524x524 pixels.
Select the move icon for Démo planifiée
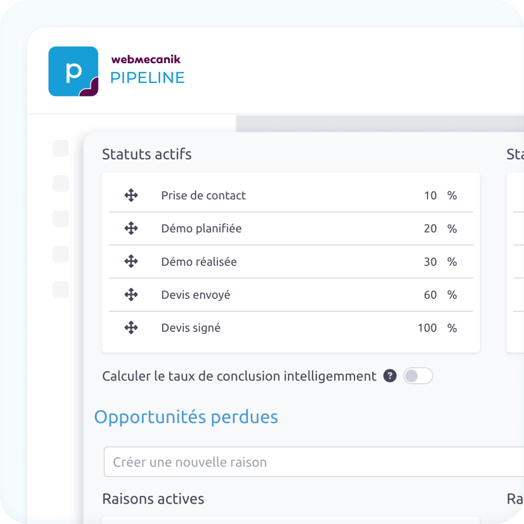coord(131,229)
